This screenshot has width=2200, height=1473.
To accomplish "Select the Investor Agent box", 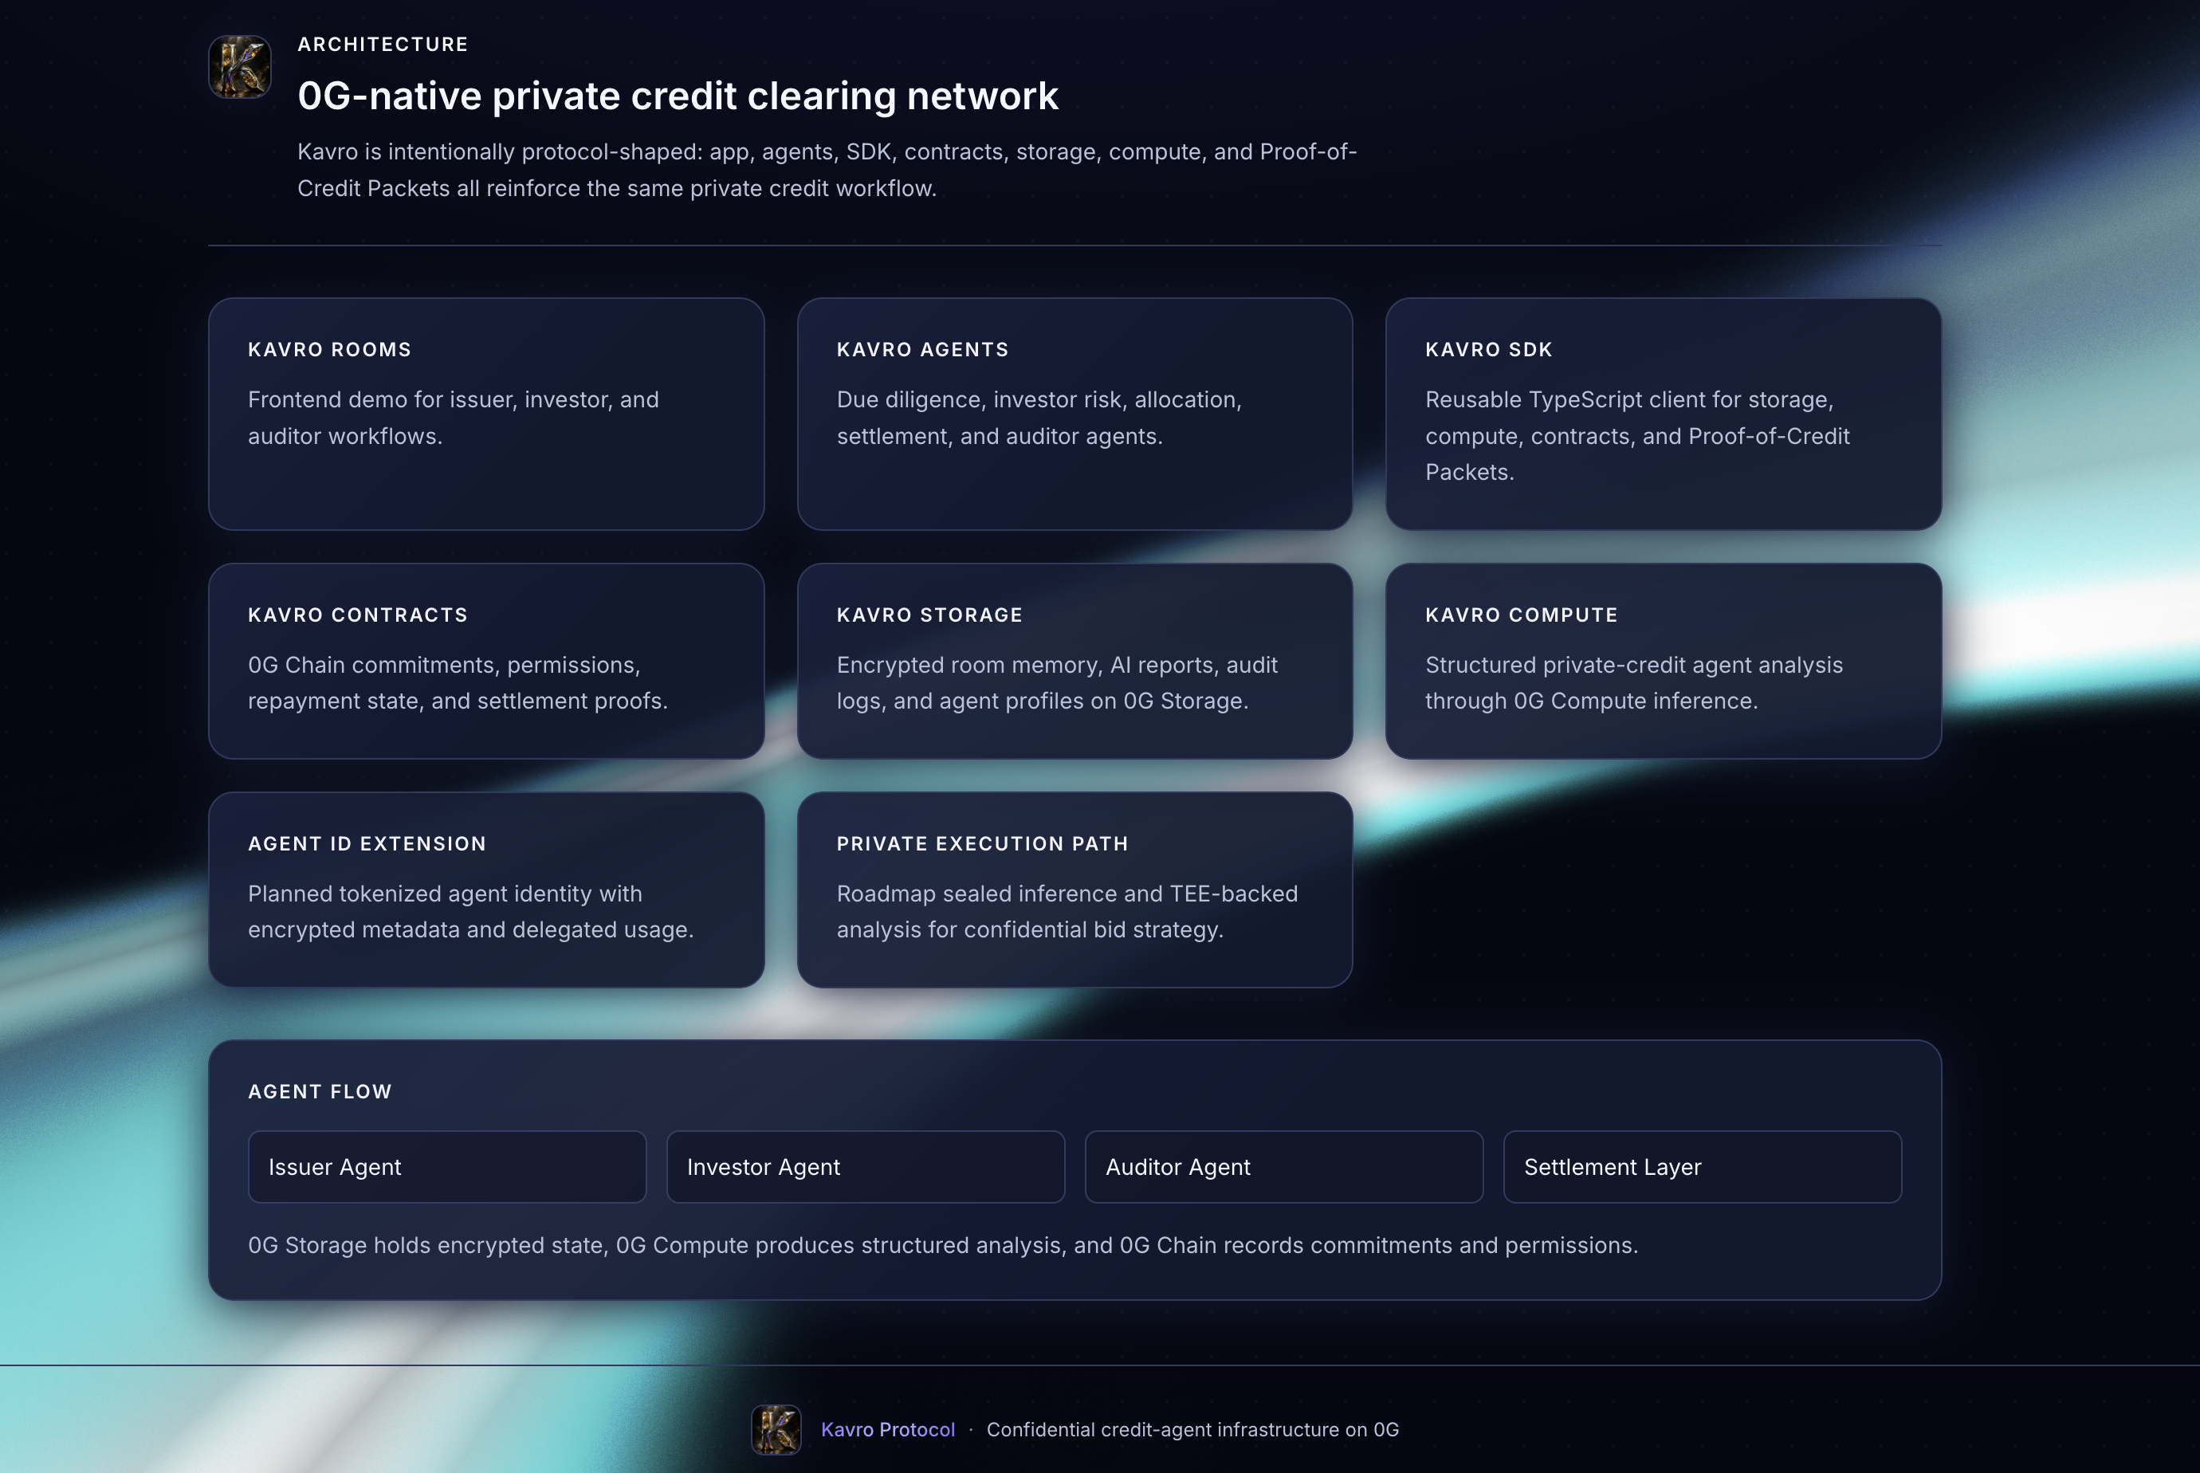I will coord(865,1167).
